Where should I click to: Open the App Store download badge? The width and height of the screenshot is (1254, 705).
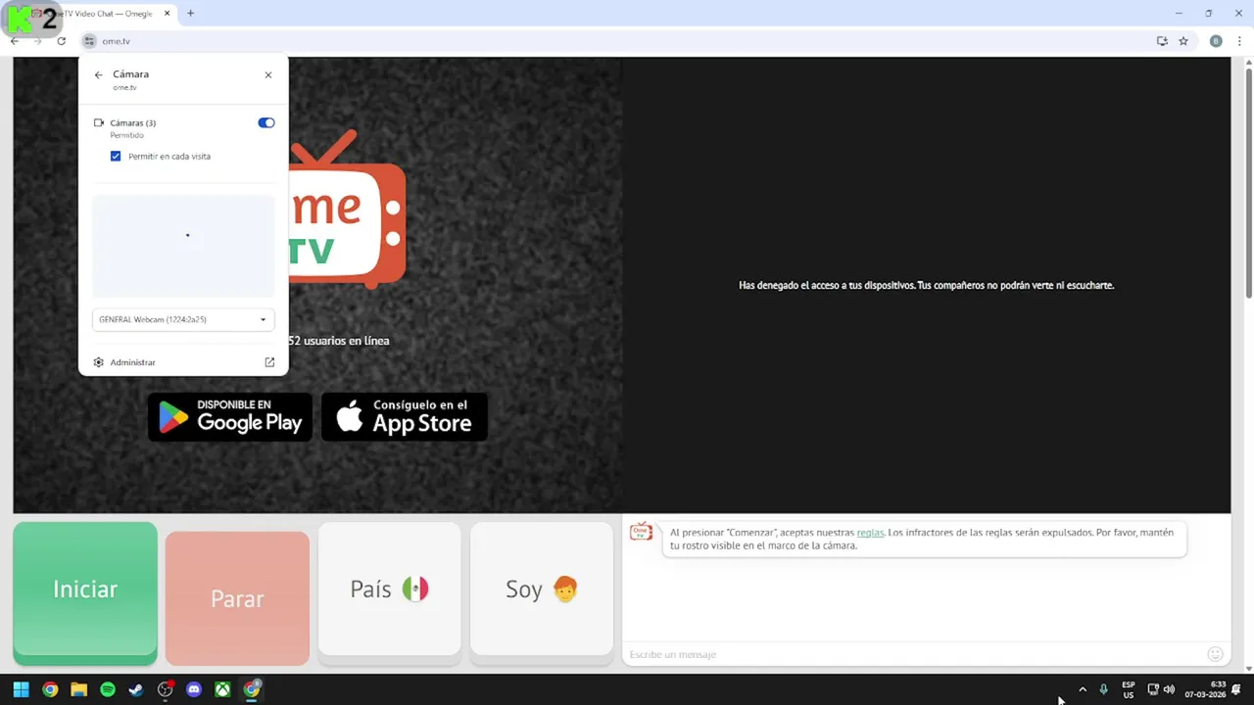click(405, 417)
